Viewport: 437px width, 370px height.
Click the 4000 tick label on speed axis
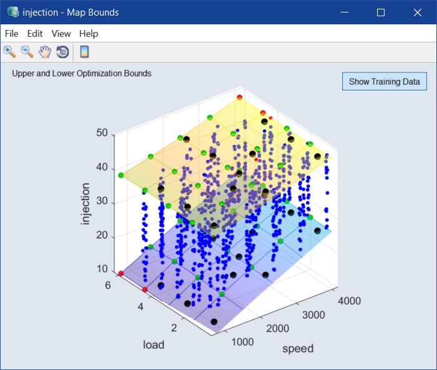(x=349, y=301)
